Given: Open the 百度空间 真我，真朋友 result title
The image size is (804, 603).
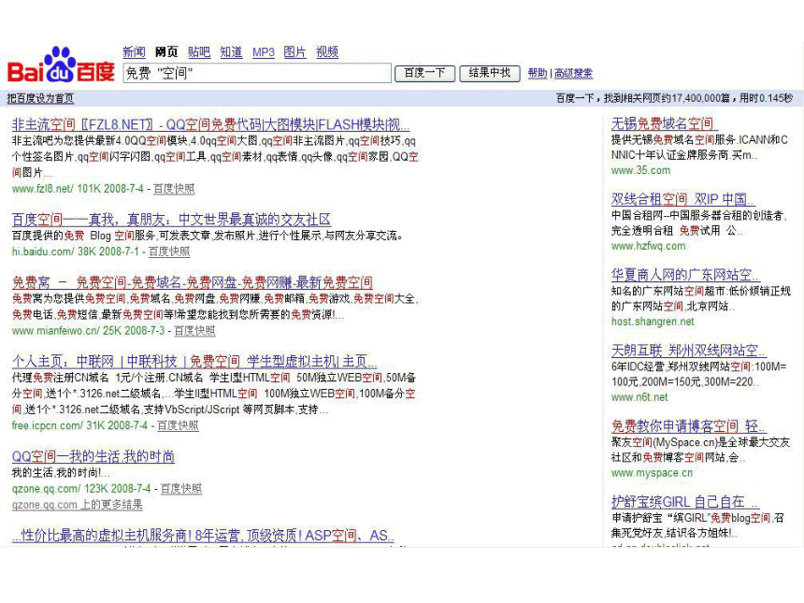Looking at the screenshot, I should (x=171, y=220).
